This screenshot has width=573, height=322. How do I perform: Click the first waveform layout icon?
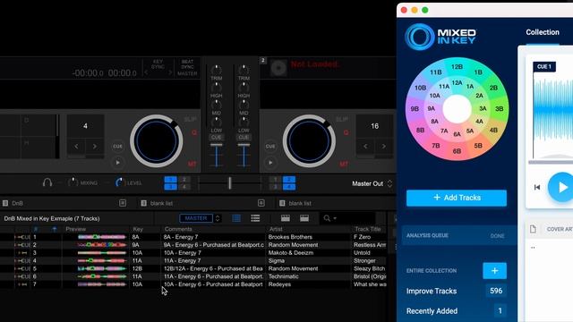[x=286, y=218]
